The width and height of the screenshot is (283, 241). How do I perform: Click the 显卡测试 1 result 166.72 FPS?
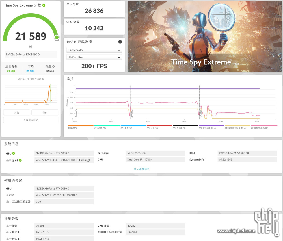point(64,232)
